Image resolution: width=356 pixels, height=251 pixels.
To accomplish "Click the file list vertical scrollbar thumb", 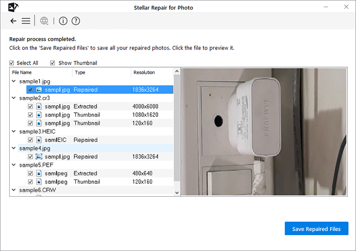I will click(177, 128).
